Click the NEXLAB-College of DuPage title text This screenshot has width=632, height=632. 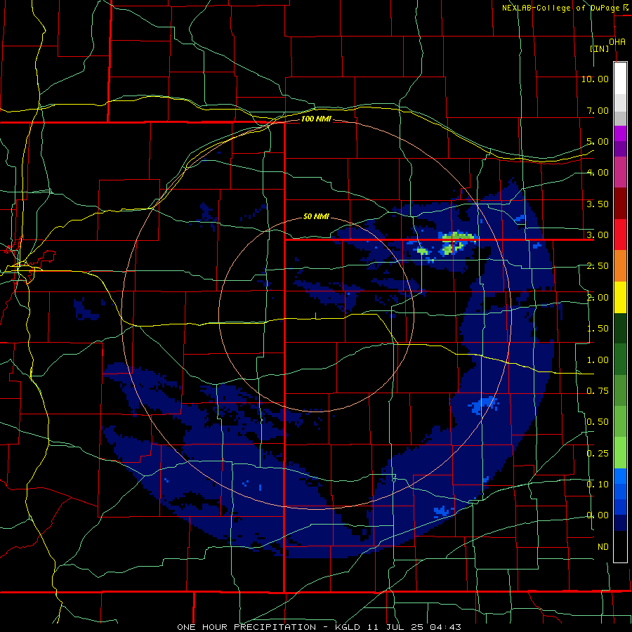click(x=560, y=8)
